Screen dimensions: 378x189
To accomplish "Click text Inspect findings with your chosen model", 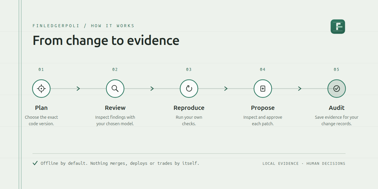I will pos(115,120).
